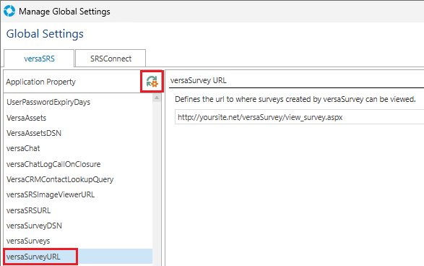Select the versaChat property

(x=78, y=148)
